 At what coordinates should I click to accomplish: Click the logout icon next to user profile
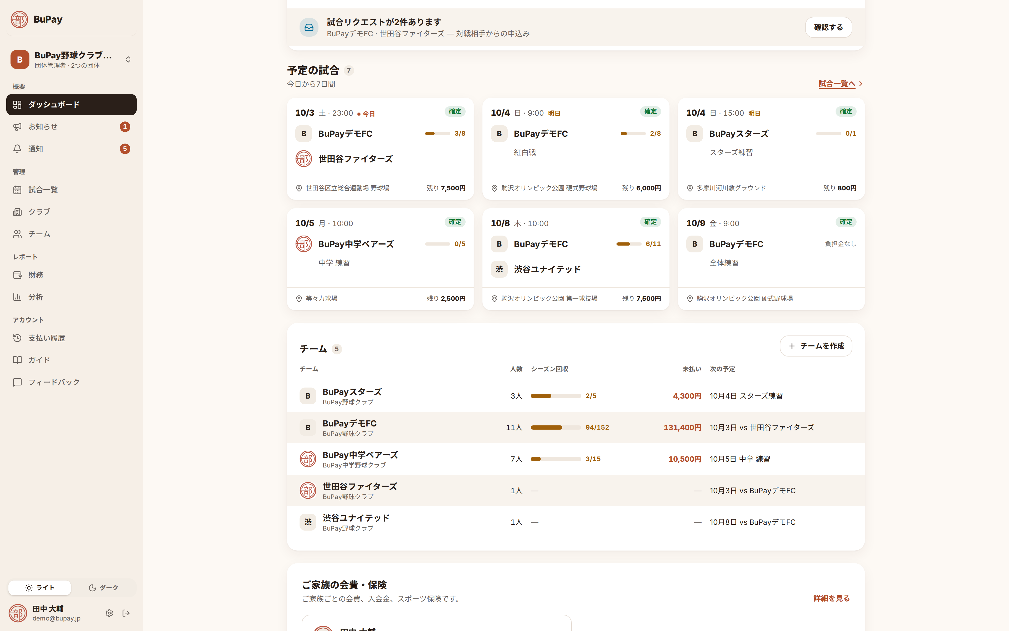click(x=126, y=613)
